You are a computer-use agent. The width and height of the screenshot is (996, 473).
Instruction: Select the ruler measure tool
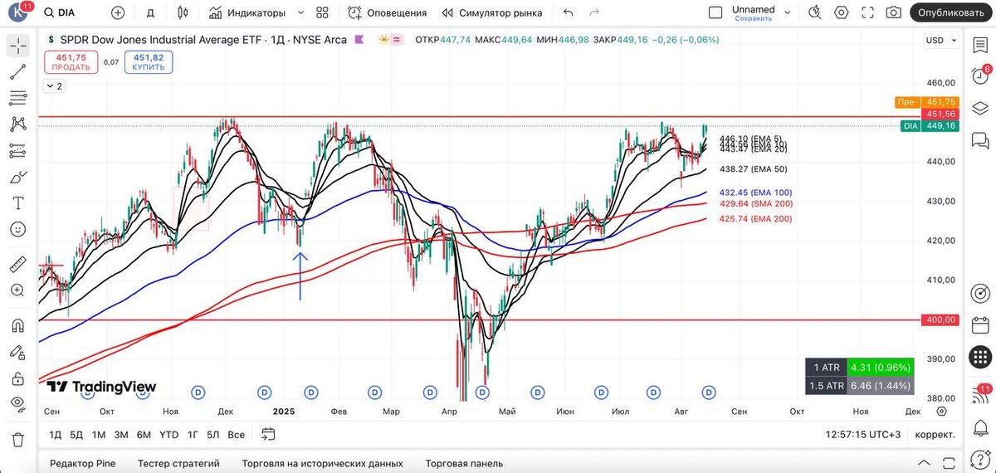[17, 265]
